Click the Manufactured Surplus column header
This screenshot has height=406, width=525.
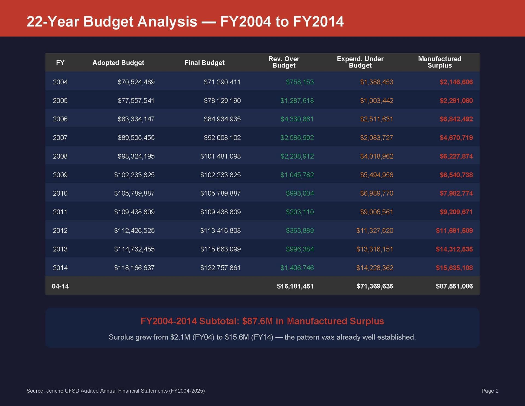pos(439,62)
